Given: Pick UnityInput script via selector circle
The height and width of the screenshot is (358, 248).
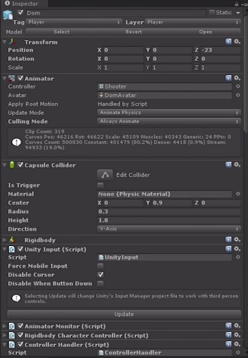Looking at the screenshot, I should tap(238, 257).
